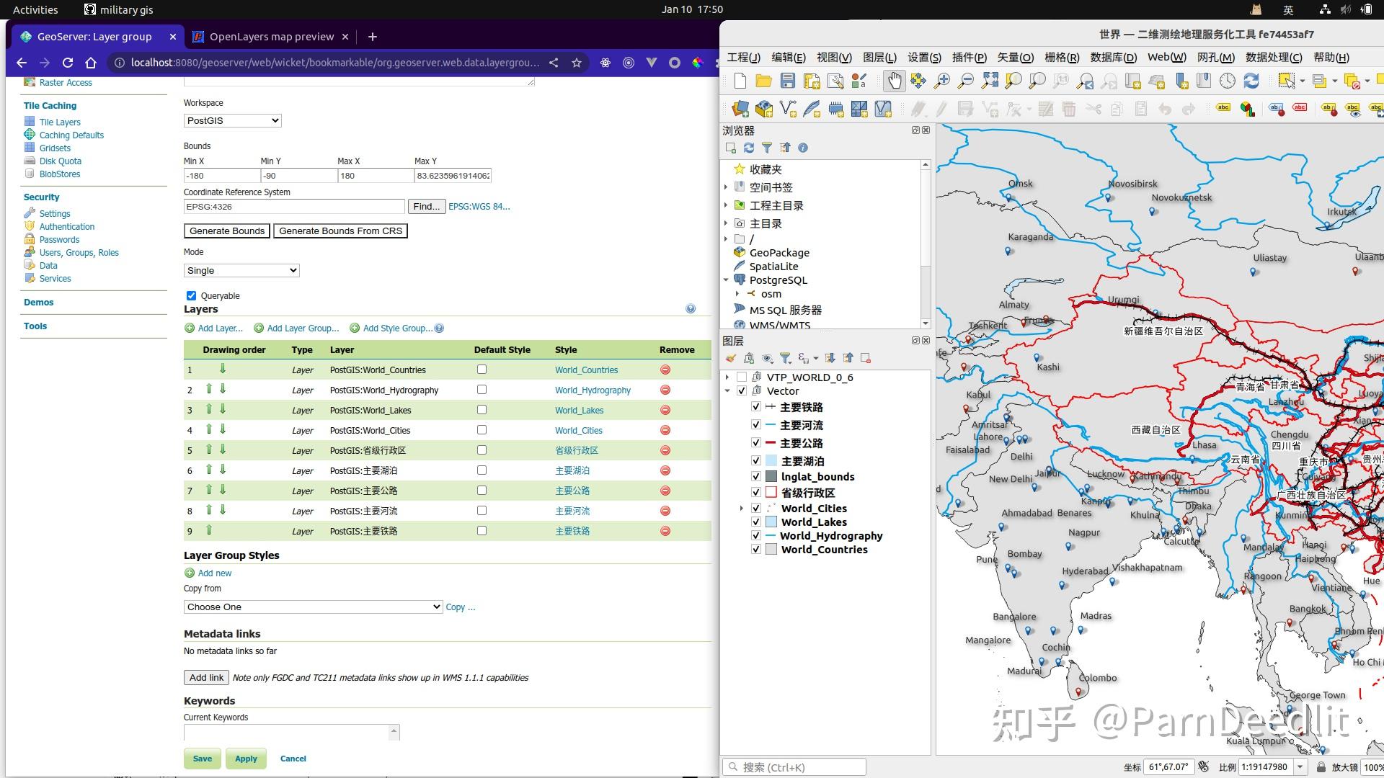Viewport: 1384px width, 778px height.
Task: Open the Workspace PostGIS dropdown
Action: [232, 120]
